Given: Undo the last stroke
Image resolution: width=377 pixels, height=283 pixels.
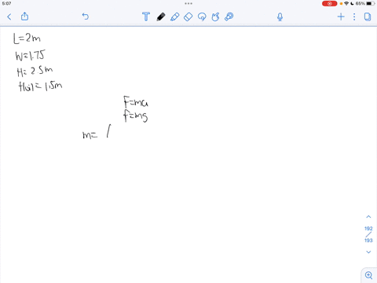Looking at the screenshot, I should 86,17.
